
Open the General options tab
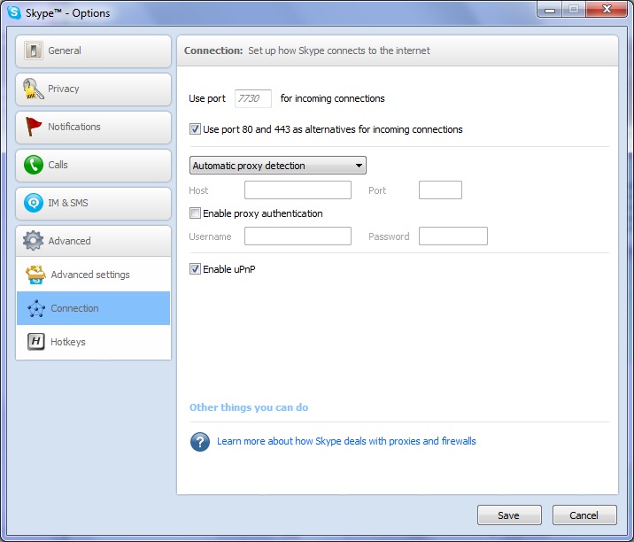(x=93, y=51)
